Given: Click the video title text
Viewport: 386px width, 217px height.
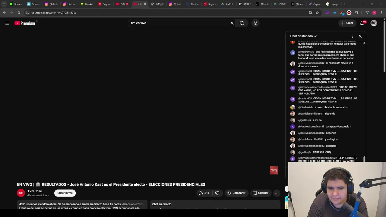Looking at the screenshot, I should point(111,184).
